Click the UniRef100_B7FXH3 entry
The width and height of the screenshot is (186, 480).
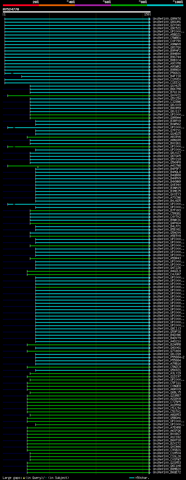click(167, 210)
